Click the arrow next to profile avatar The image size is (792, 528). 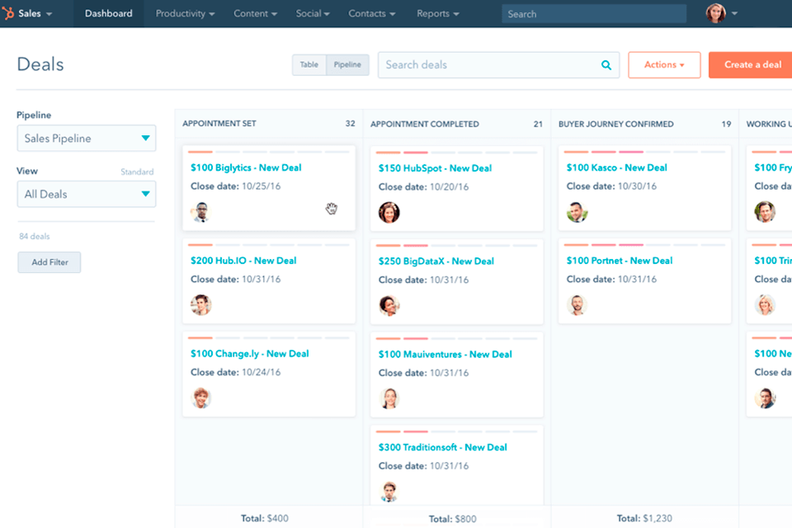pos(734,14)
